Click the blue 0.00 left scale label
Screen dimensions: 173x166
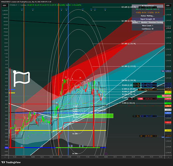click(6, 148)
